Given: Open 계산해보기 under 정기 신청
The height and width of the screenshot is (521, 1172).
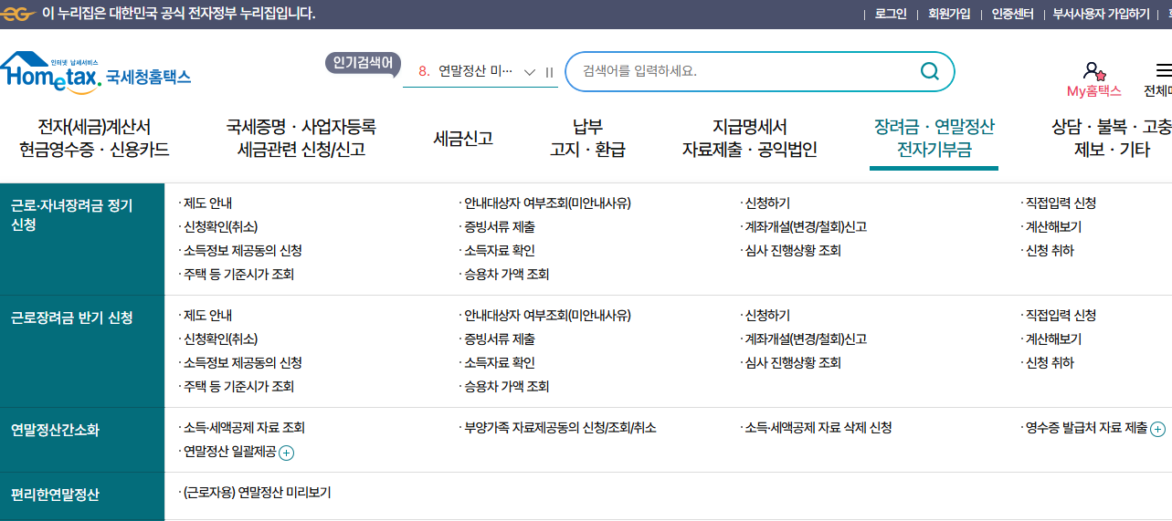Looking at the screenshot, I should point(1053,227).
